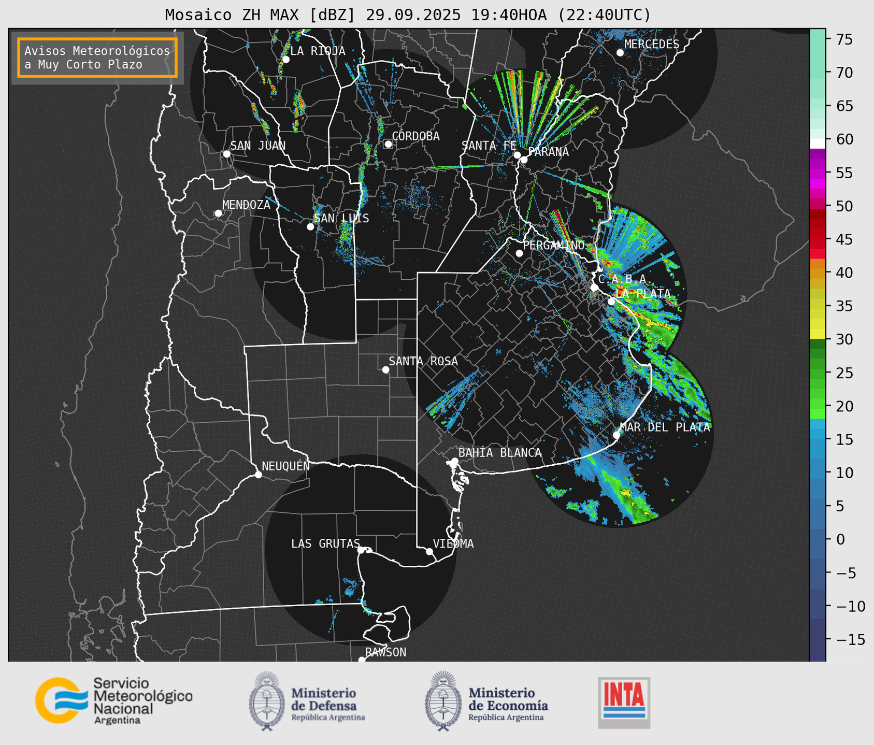
Task: Click the MAR DEL PLATA city marker
Action: click(x=616, y=435)
